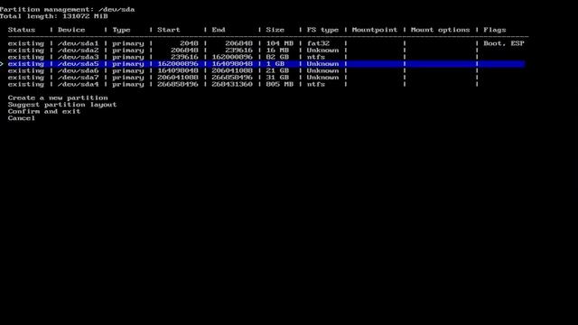The image size is (578, 325).
Task: Select the /dev/sda4 partition row
Action: 266,84
